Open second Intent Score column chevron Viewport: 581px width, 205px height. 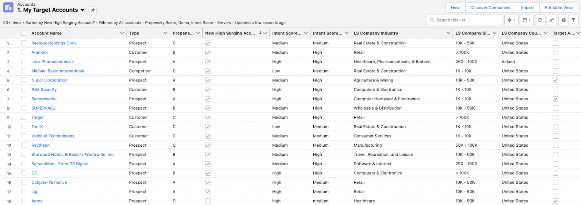point(347,33)
